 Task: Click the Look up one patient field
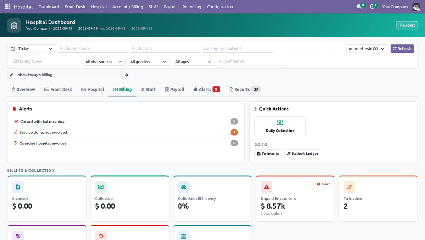(238, 49)
